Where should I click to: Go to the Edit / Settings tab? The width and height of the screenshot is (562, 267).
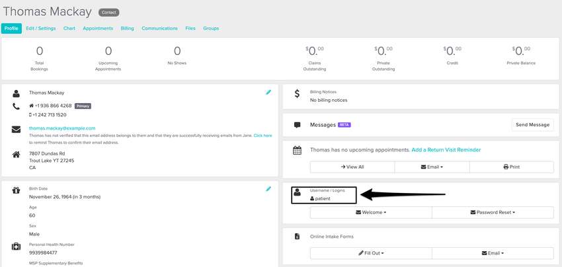[41, 28]
